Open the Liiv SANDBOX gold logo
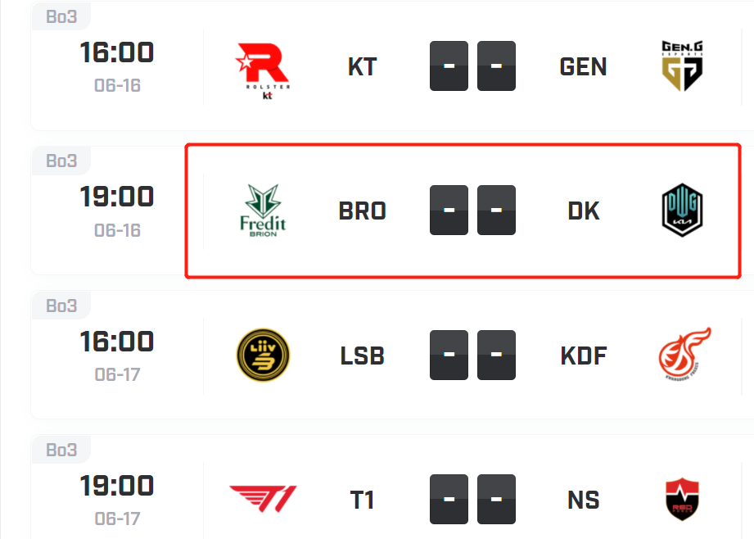This screenshot has width=754, height=539. click(263, 356)
